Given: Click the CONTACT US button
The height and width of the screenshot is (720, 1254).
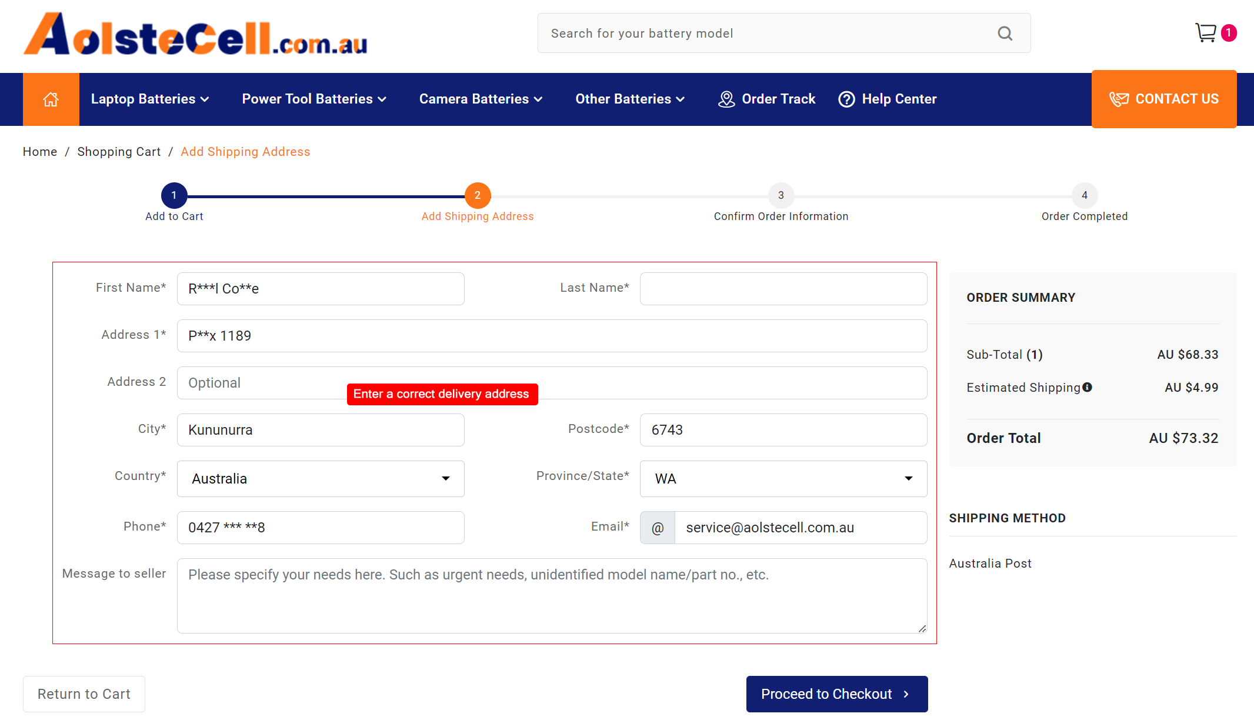Looking at the screenshot, I should coord(1164,99).
